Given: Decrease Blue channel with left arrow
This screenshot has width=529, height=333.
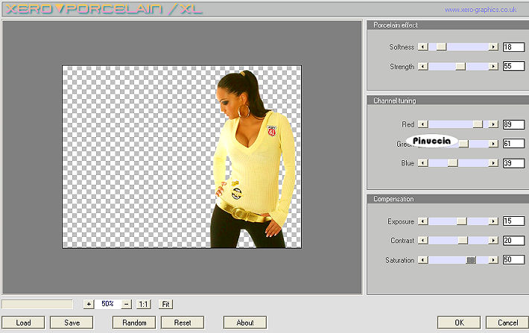Looking at the screenshot, I should click(423, 163).
